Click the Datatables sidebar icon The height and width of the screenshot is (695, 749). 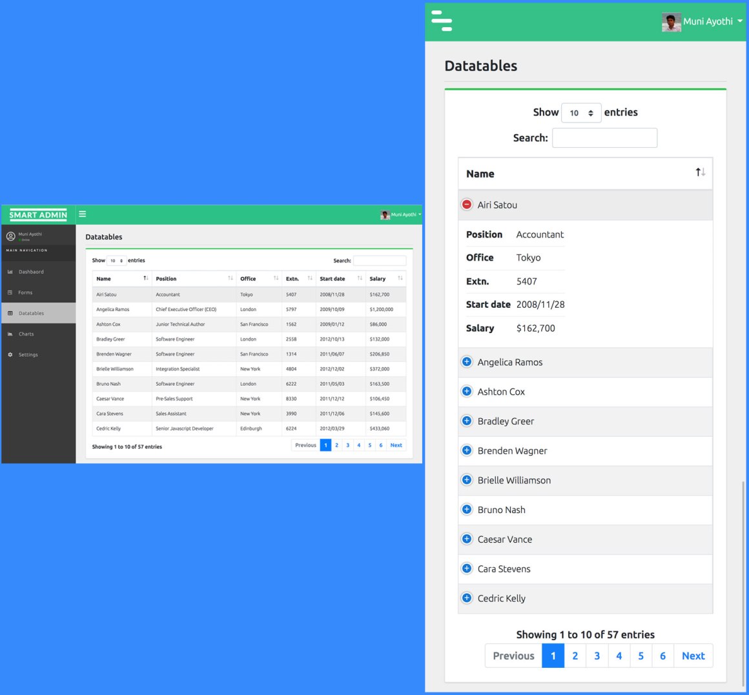11,313
